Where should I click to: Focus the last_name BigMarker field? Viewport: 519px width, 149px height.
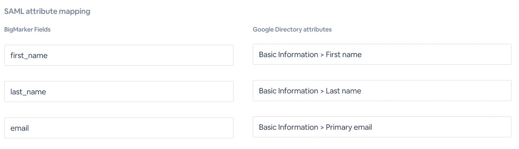click(x=119, y=92)
